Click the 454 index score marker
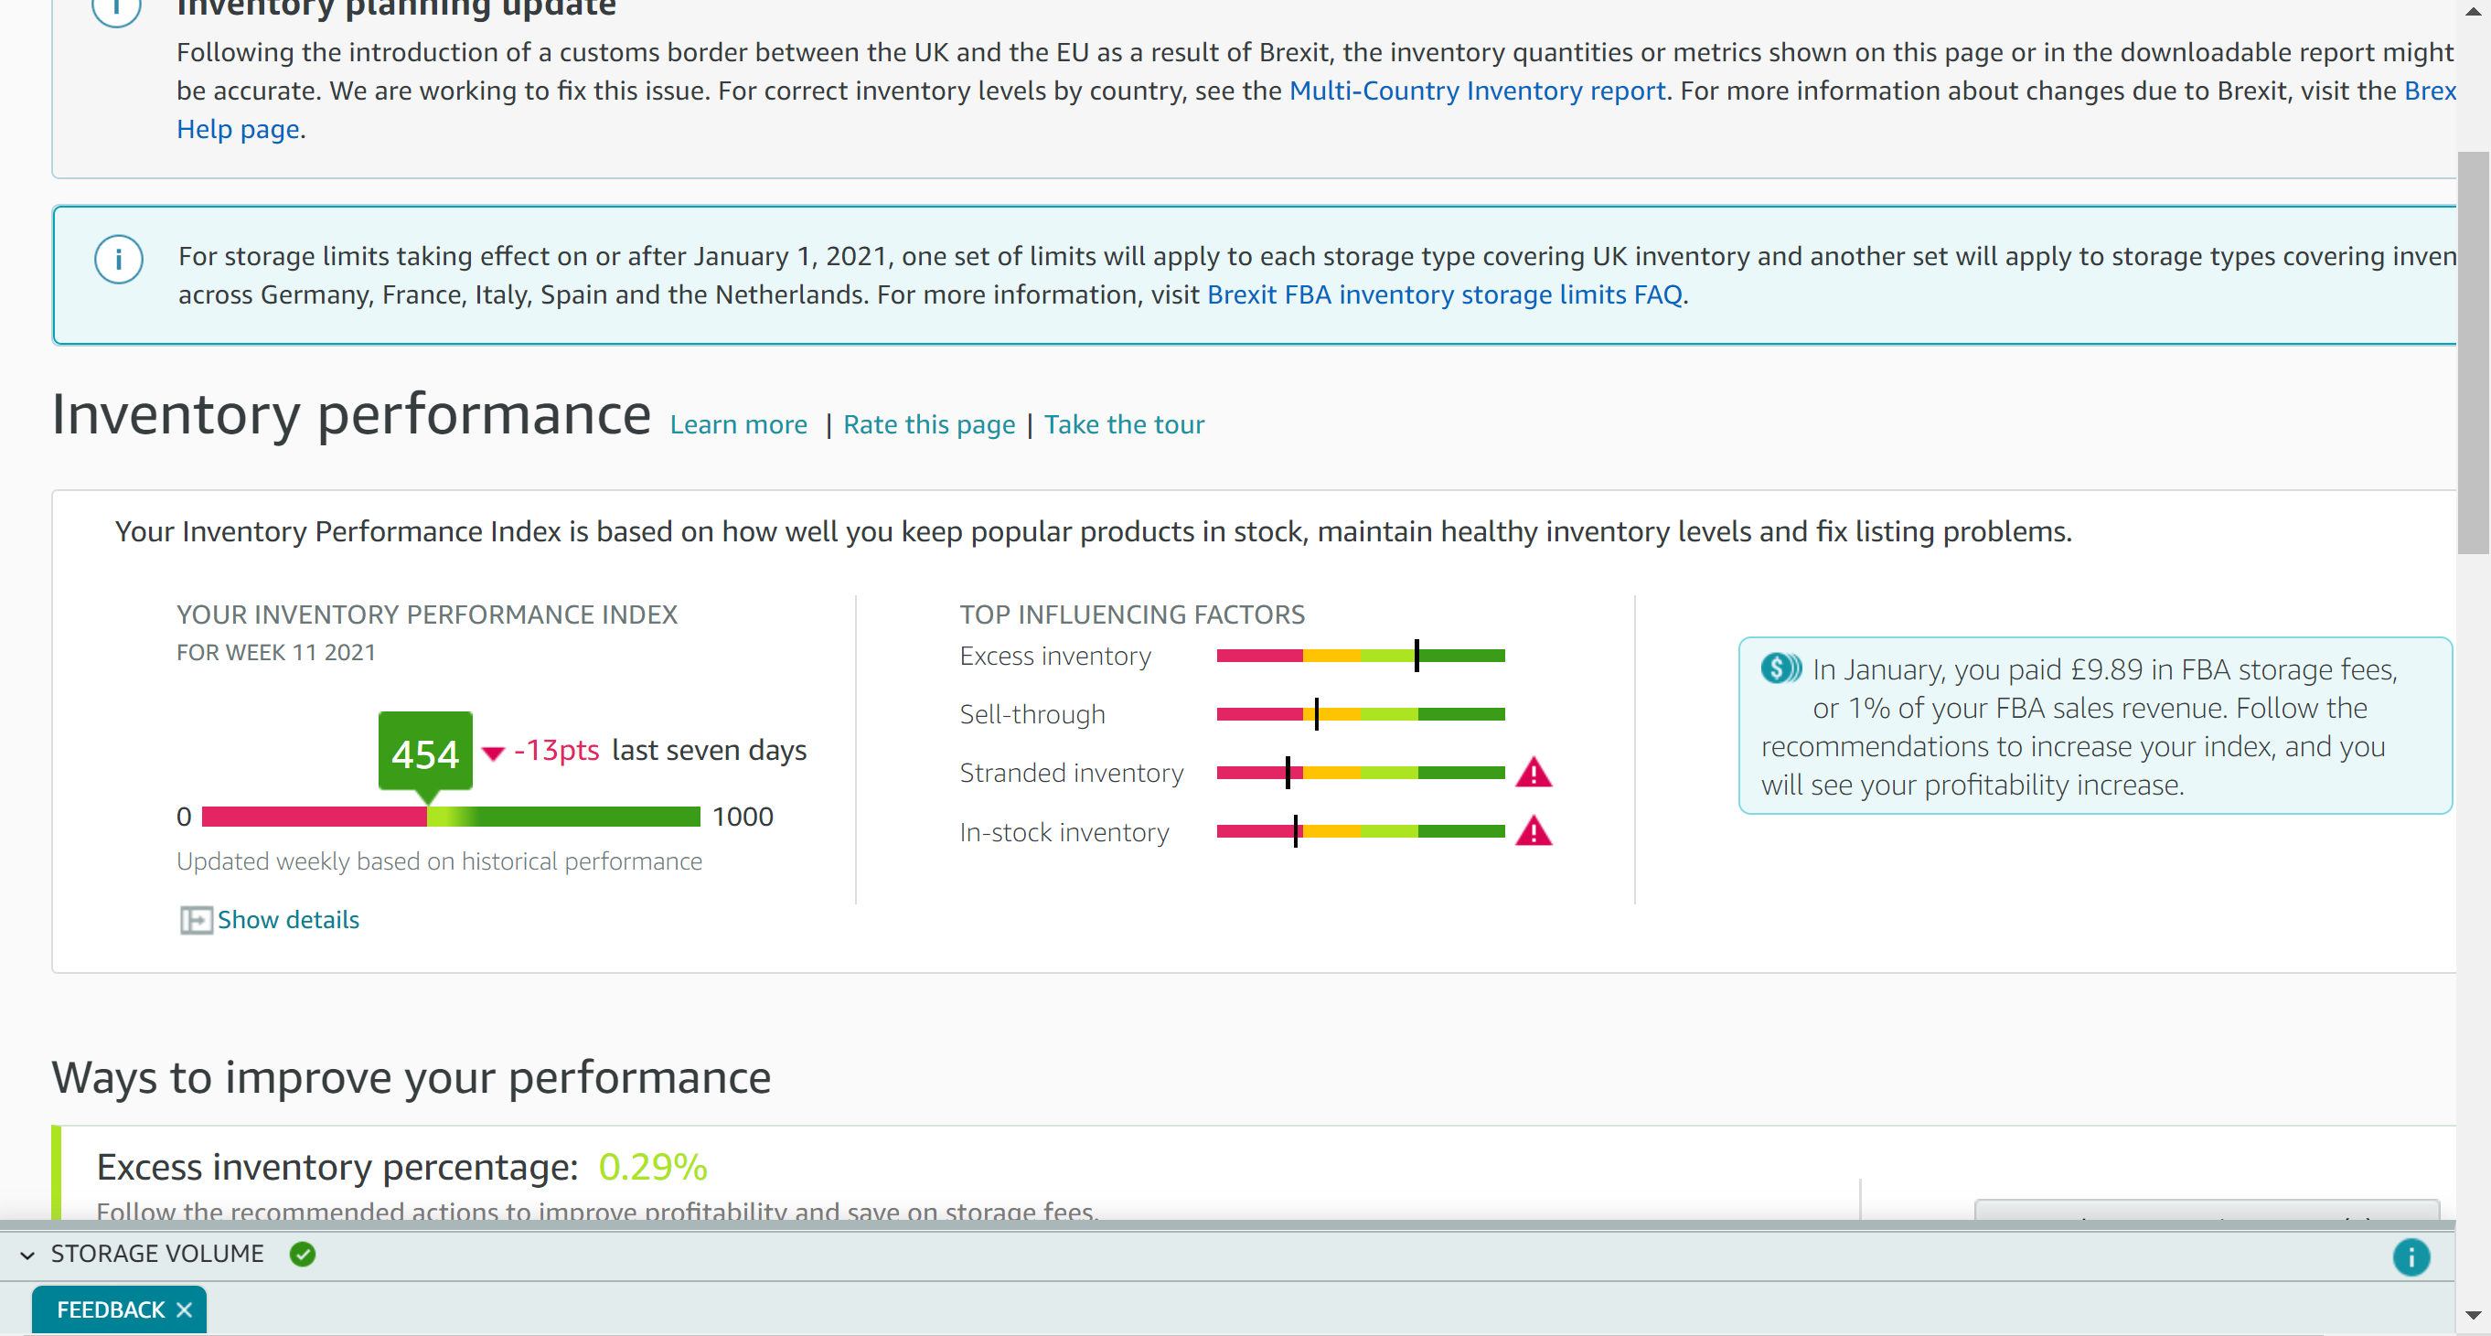Image resolution: width=2491 pixels, height=1336 pixels. [425, 752]
